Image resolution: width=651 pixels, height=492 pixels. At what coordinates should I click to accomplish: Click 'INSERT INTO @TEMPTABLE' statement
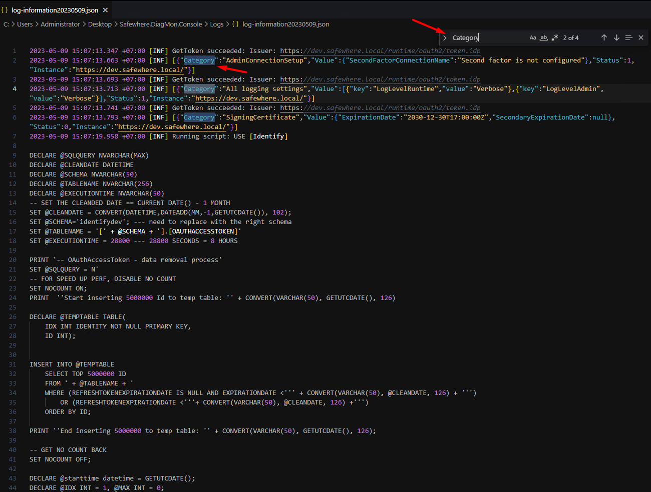[72, 364]
